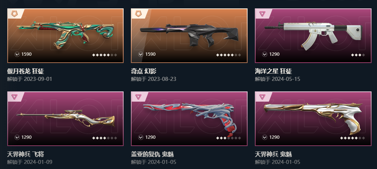377x169 pixels.
Task: Click the level diamonds on 海洋之星 狂徒 card
Action: (358, 55)
